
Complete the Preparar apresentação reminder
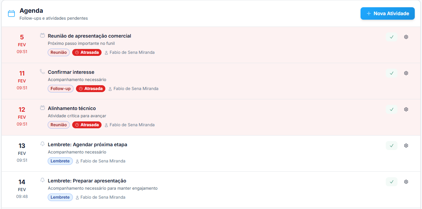[x=392, y=182]
